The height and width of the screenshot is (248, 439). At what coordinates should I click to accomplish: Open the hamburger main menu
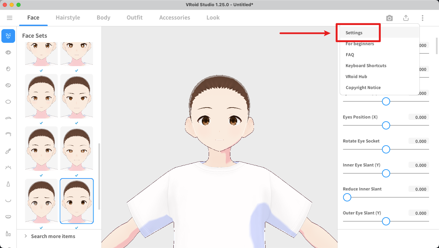[x=10, y=18]
